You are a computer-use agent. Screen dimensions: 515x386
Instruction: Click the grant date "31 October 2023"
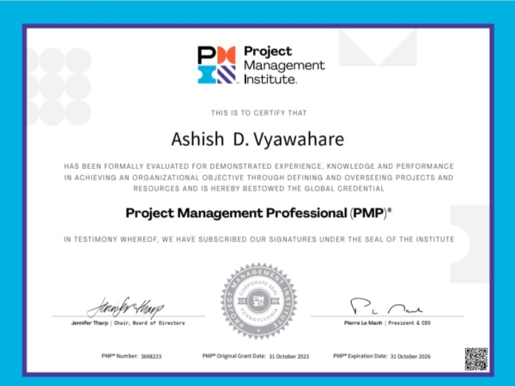click(289, 356)
